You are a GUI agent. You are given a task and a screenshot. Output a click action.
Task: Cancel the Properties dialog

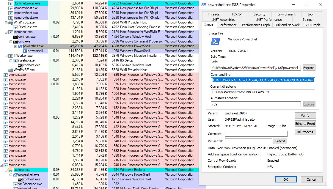(311, 179)
